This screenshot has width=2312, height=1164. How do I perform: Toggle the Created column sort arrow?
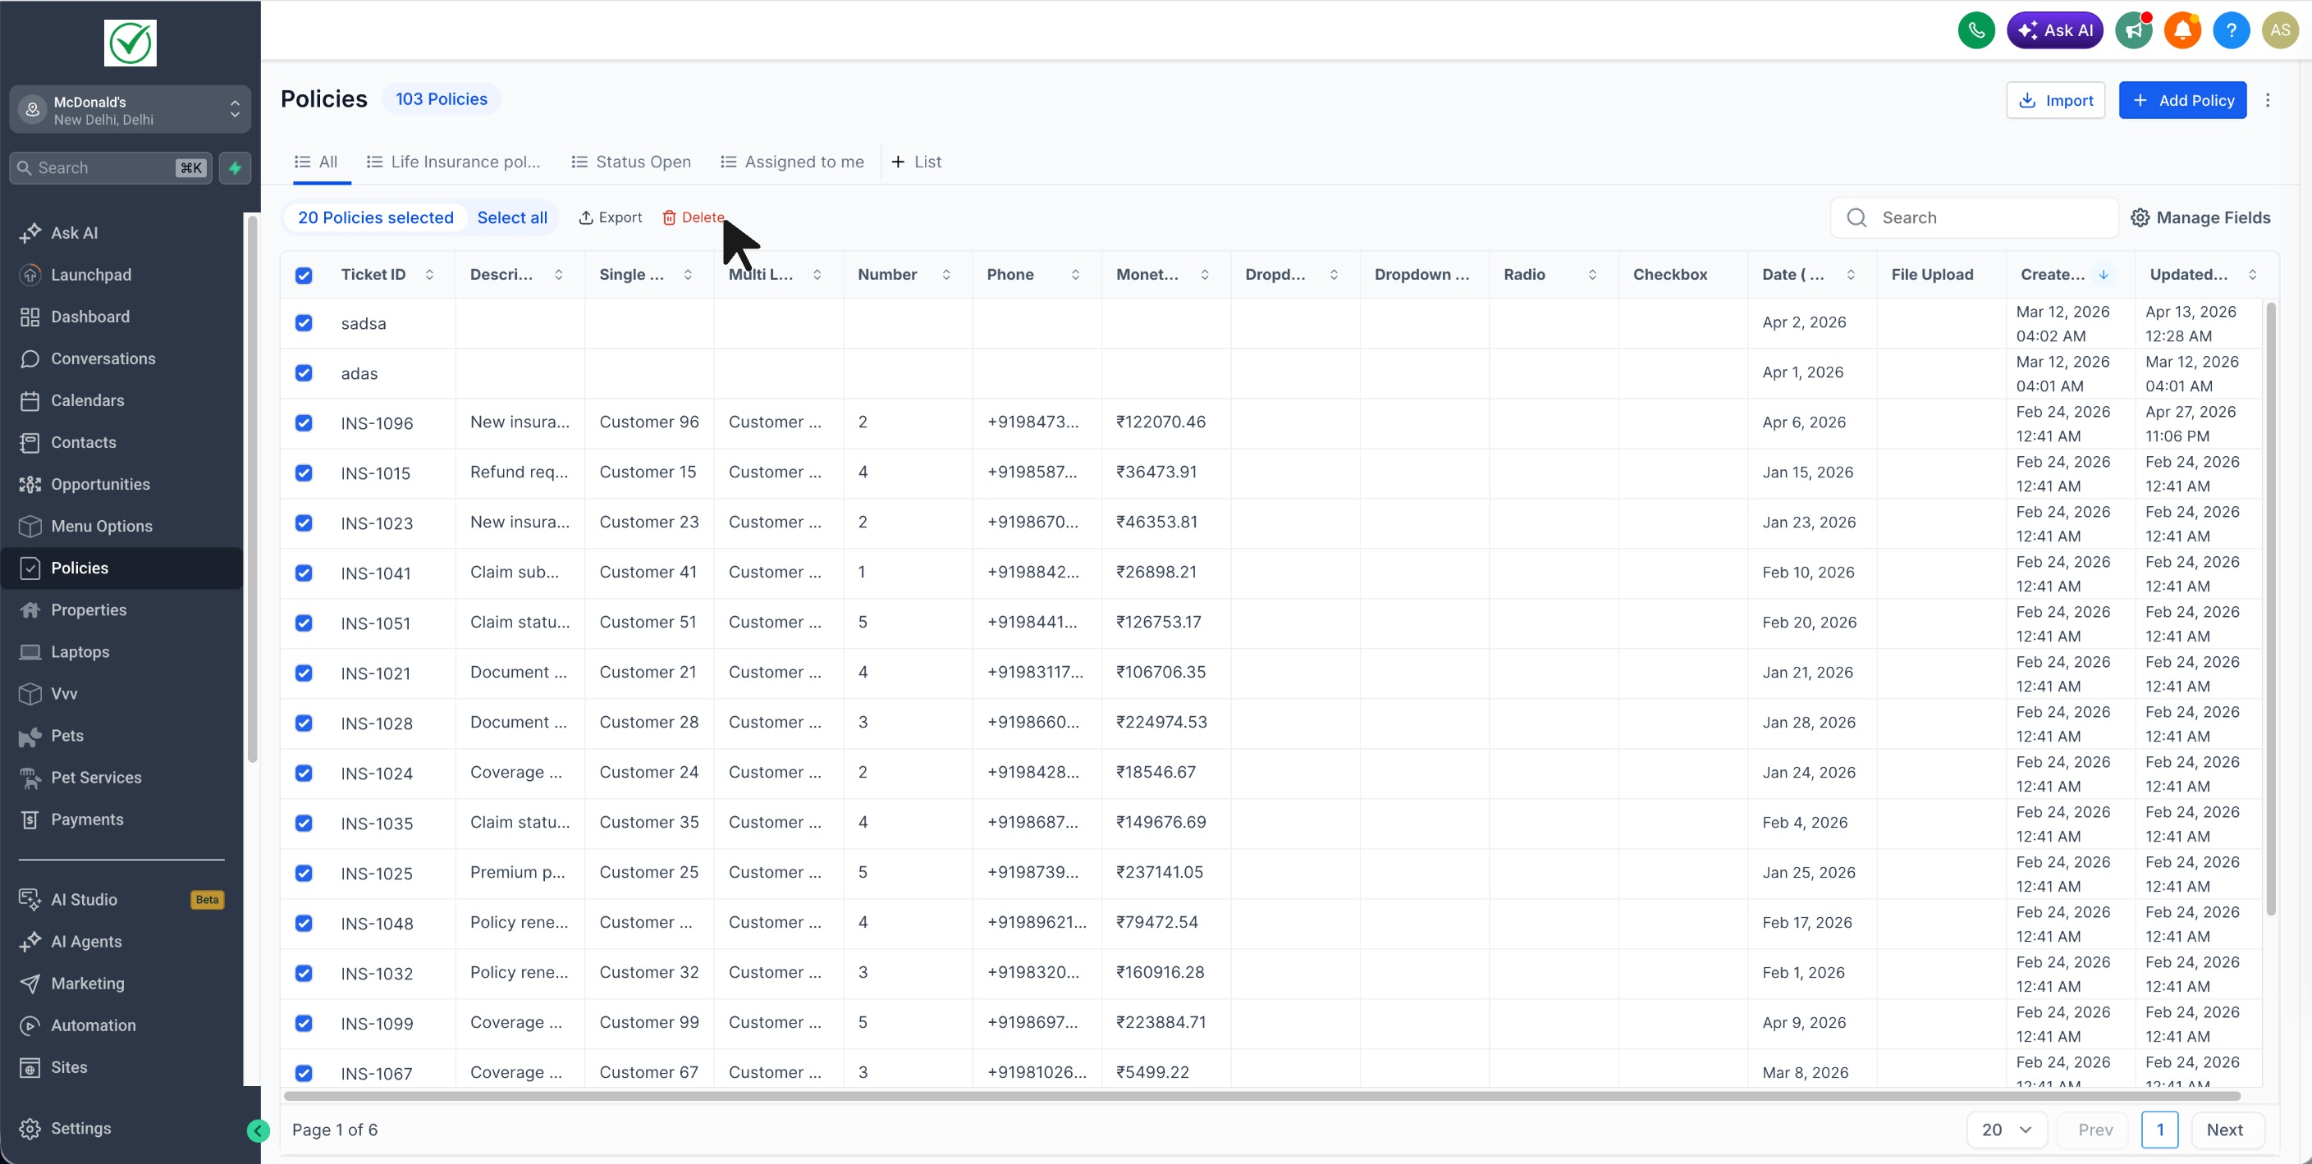(2103, 275)
